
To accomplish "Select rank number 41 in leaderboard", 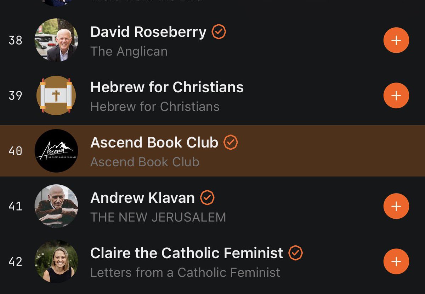I will (16, 206).
